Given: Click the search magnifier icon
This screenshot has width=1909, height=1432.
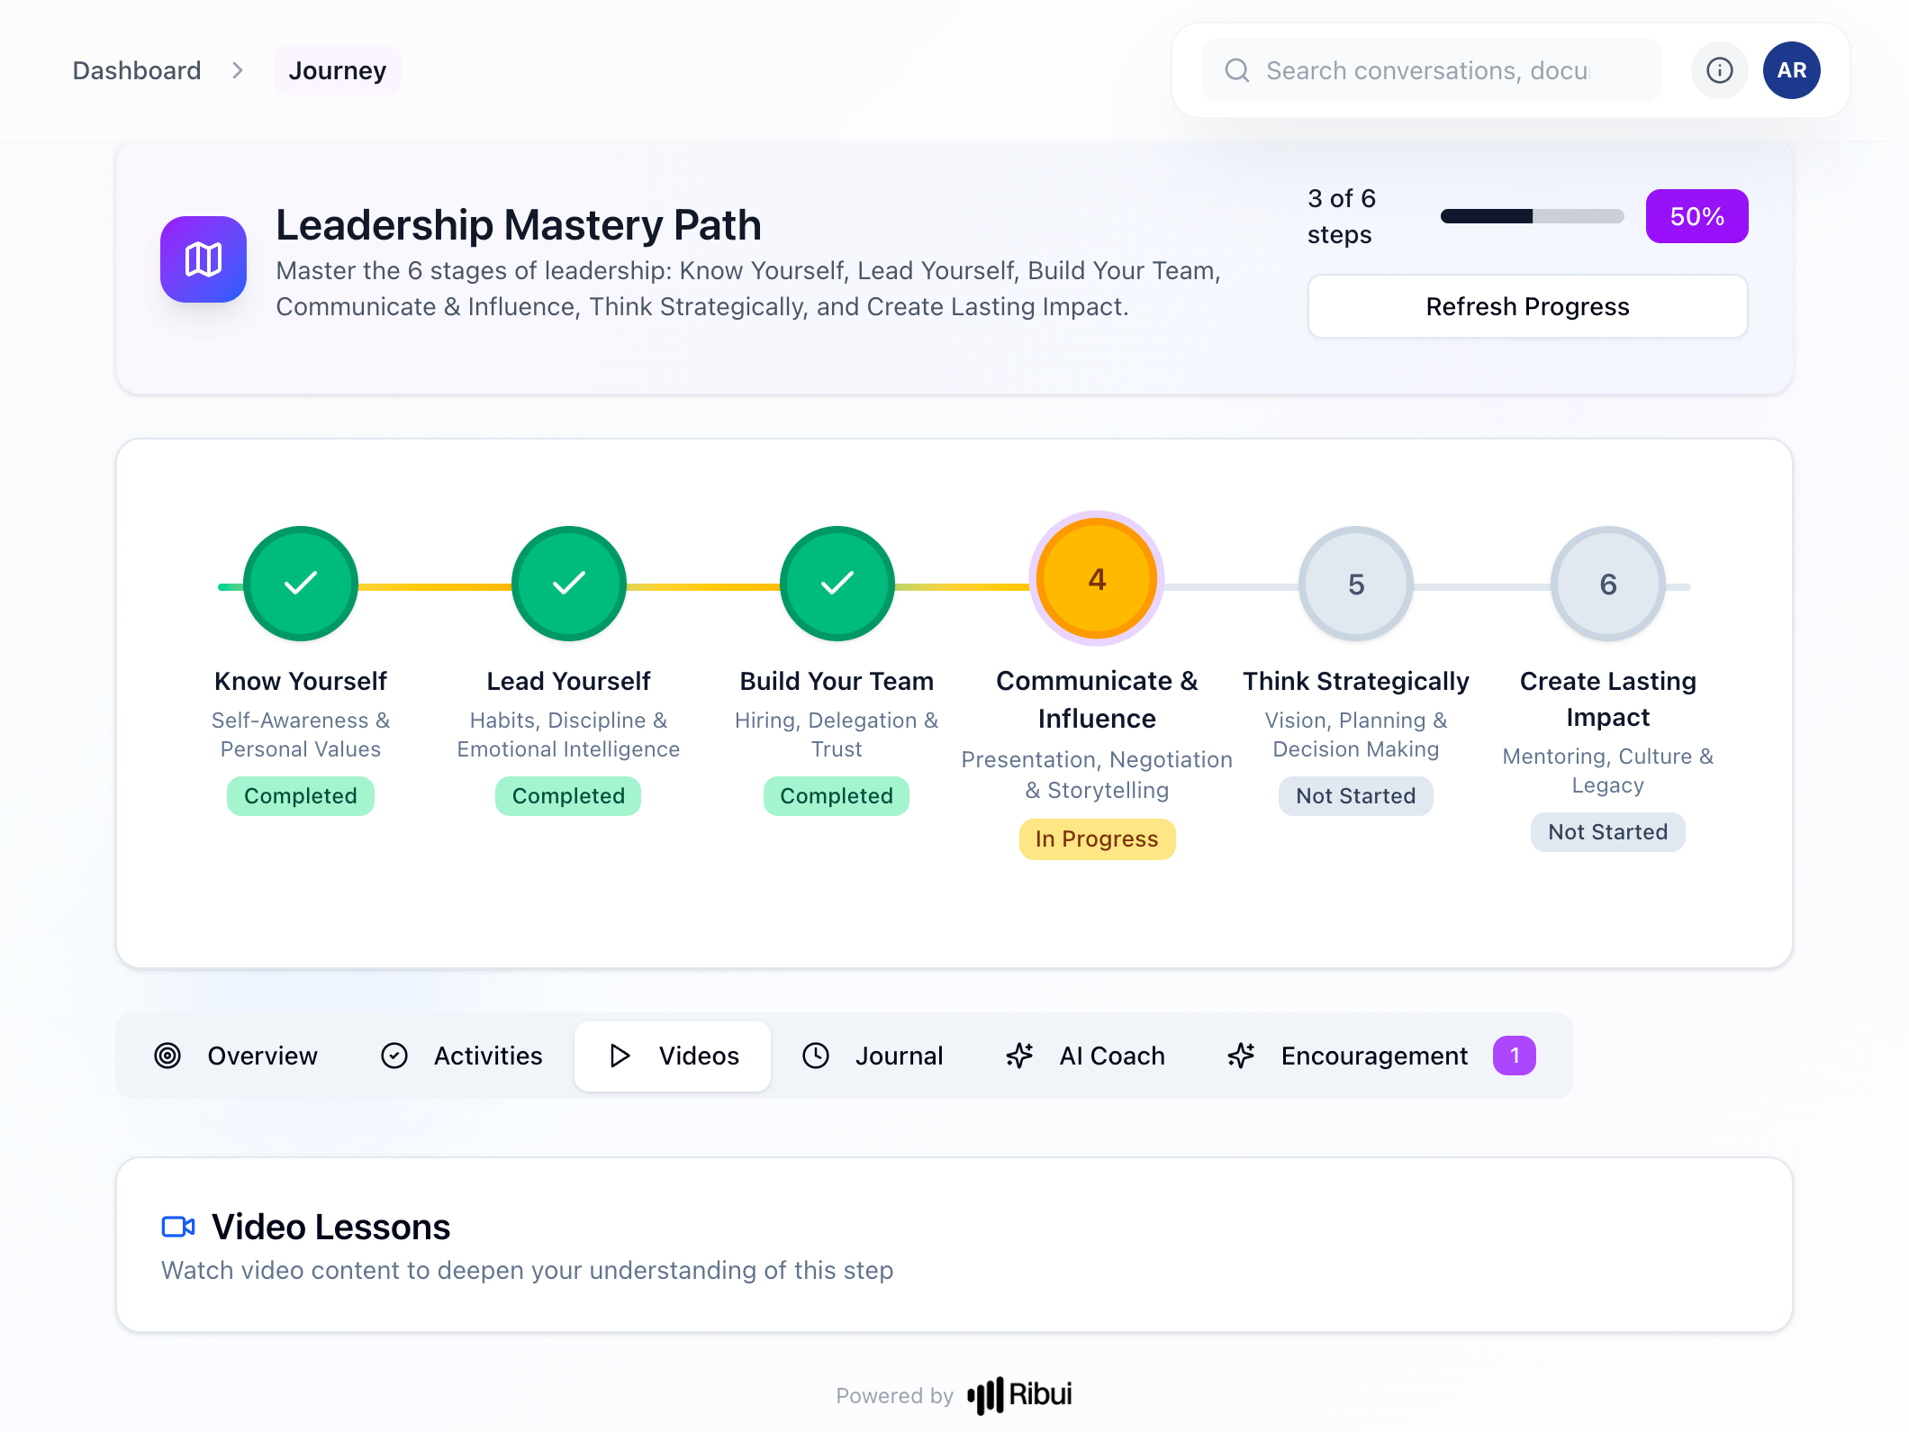Looking at the screenshot, I should (x=1238, y=70).
